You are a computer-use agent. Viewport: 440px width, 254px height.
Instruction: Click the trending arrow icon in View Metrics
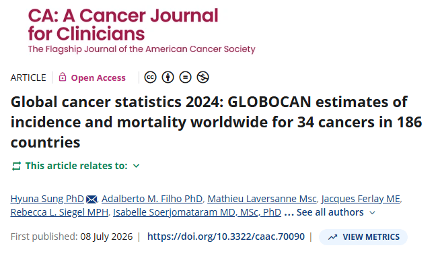(x=332, y=237)
